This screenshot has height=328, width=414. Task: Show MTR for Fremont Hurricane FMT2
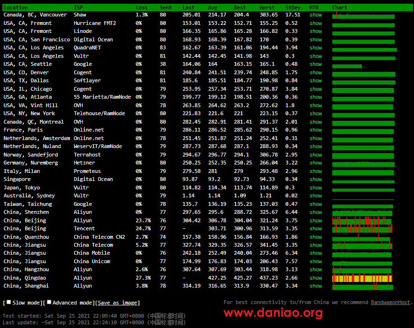316,23
